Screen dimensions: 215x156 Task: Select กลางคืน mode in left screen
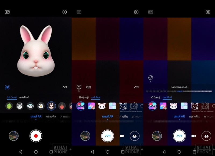point(51,117)
